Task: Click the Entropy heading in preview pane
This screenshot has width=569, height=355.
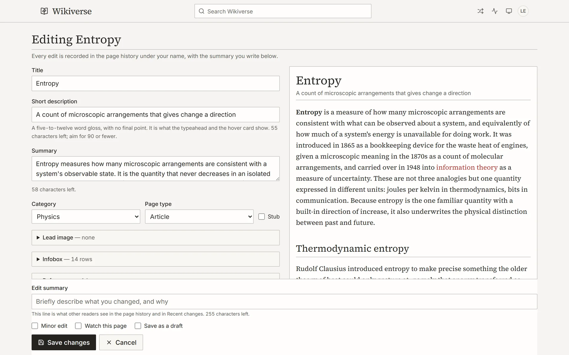Action: (319, 80)
